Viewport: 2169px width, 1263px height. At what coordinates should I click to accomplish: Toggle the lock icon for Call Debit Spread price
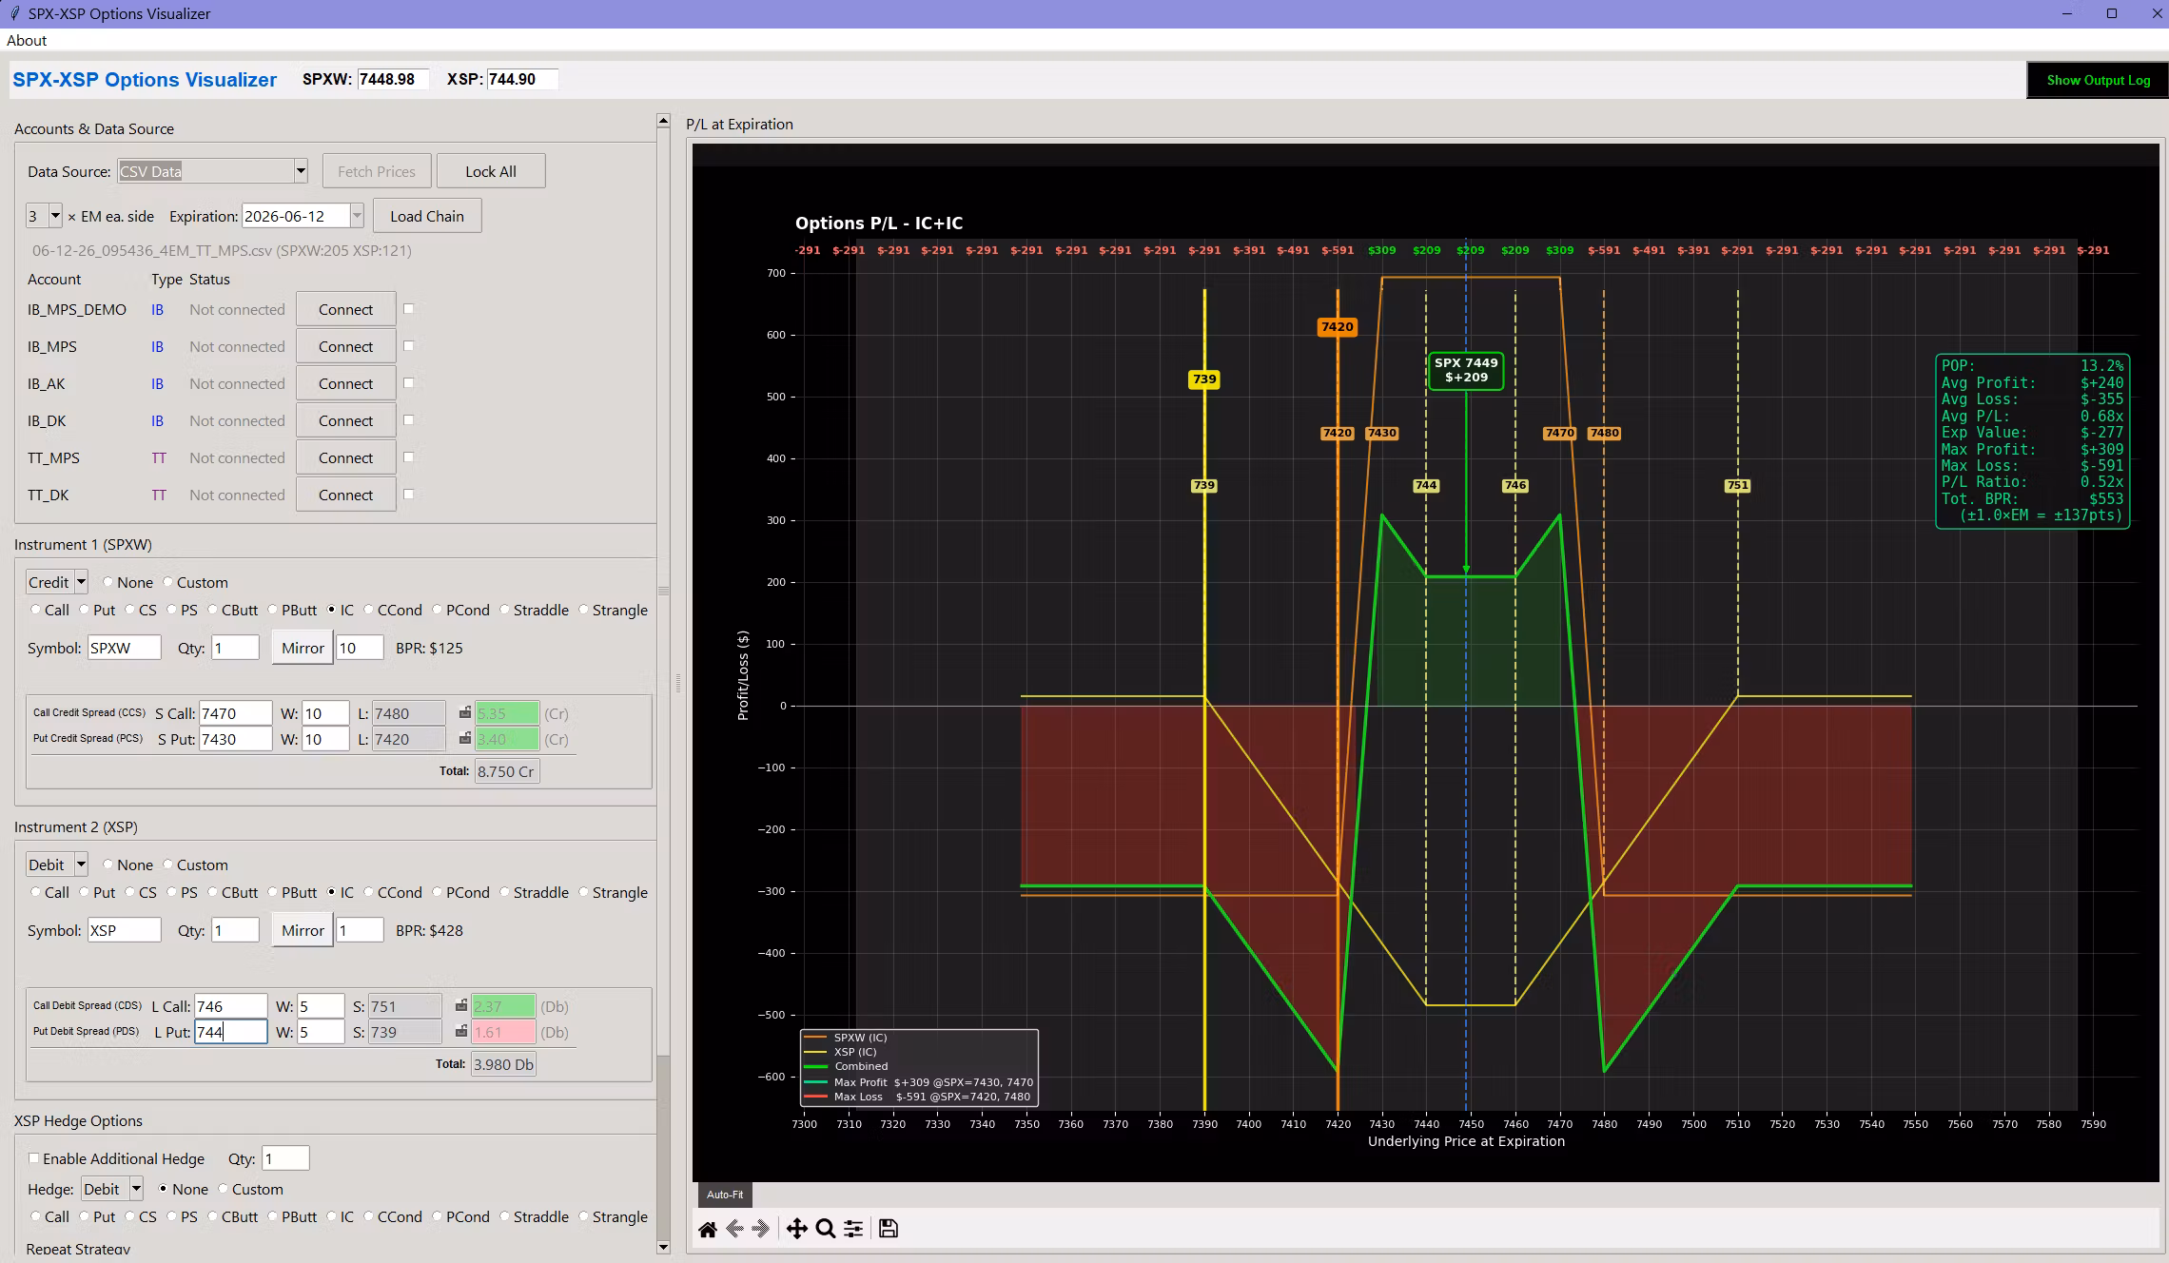461,1005
